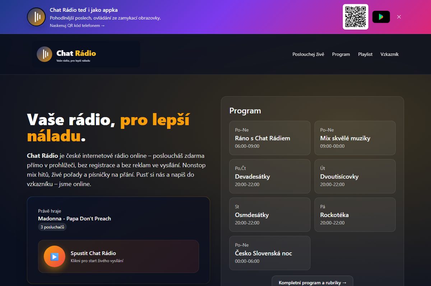431x286 pixels.
Task: Click the Naskenuj QR kód telefonem link
Action: pyautogui.click(x=77, y=26)
